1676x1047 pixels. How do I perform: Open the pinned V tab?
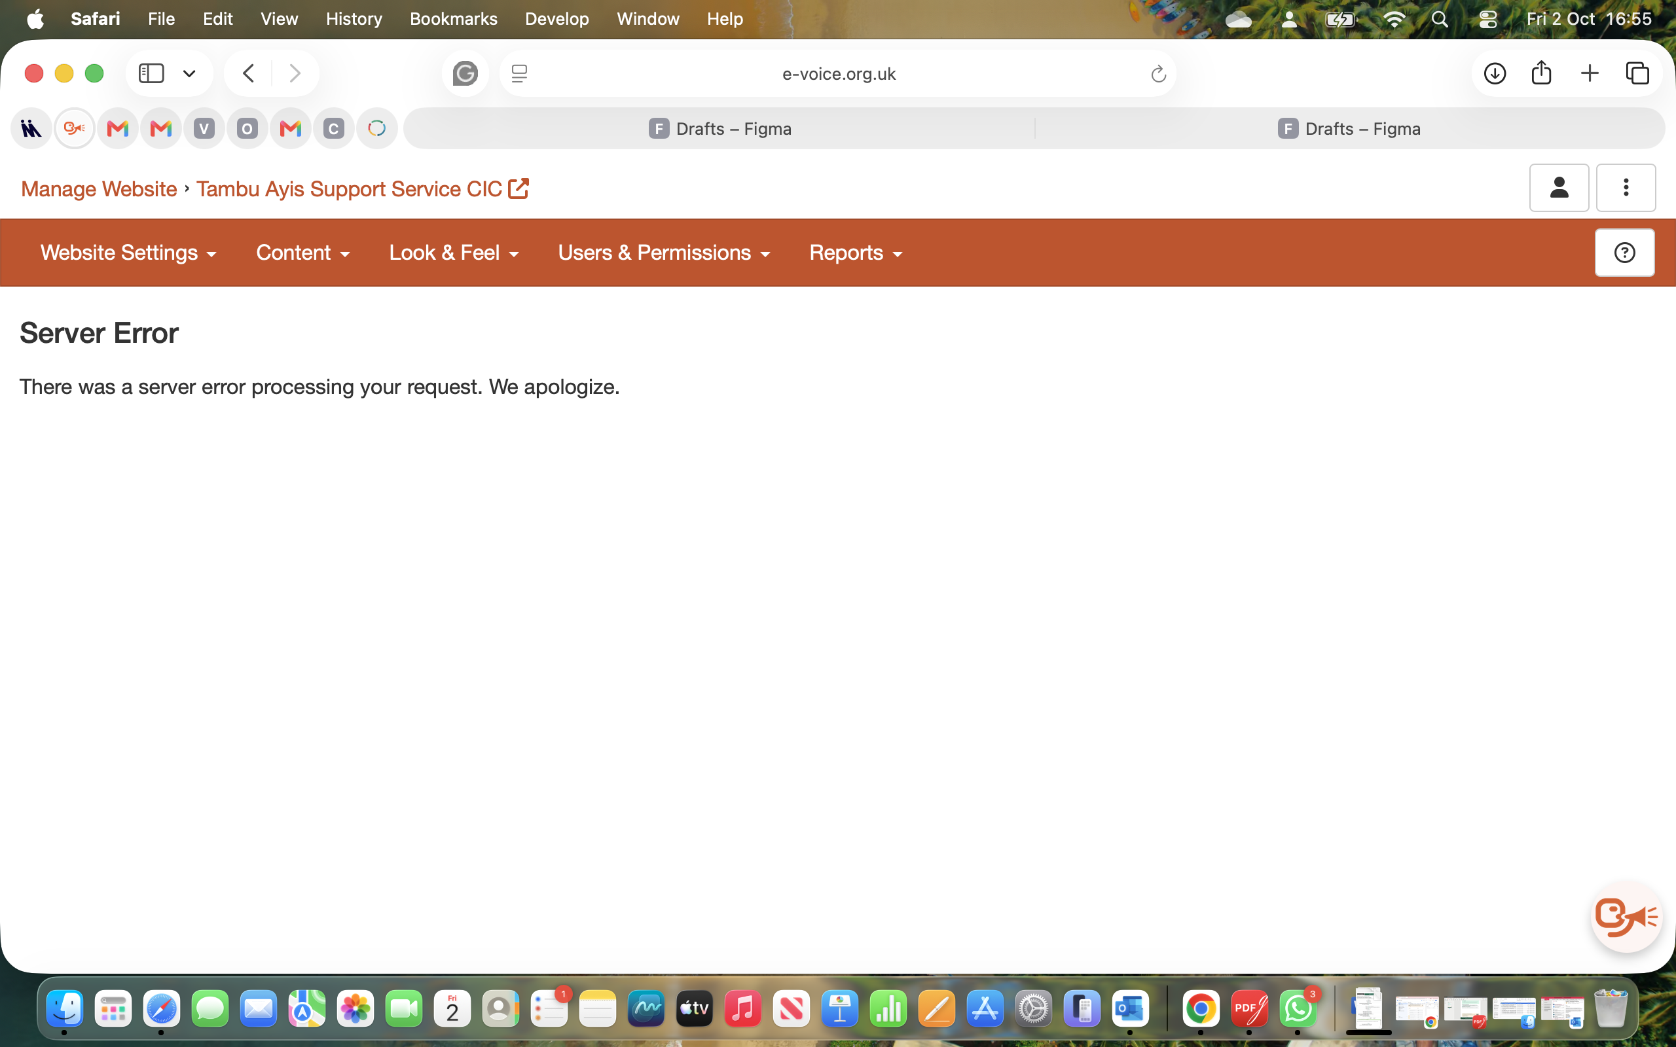click(204, 129)
